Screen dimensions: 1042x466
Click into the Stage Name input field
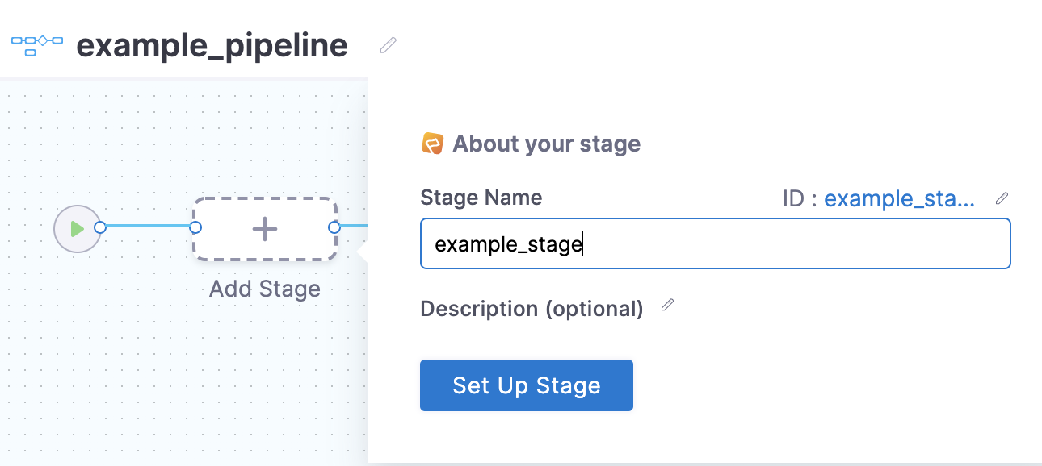(716, 243)
